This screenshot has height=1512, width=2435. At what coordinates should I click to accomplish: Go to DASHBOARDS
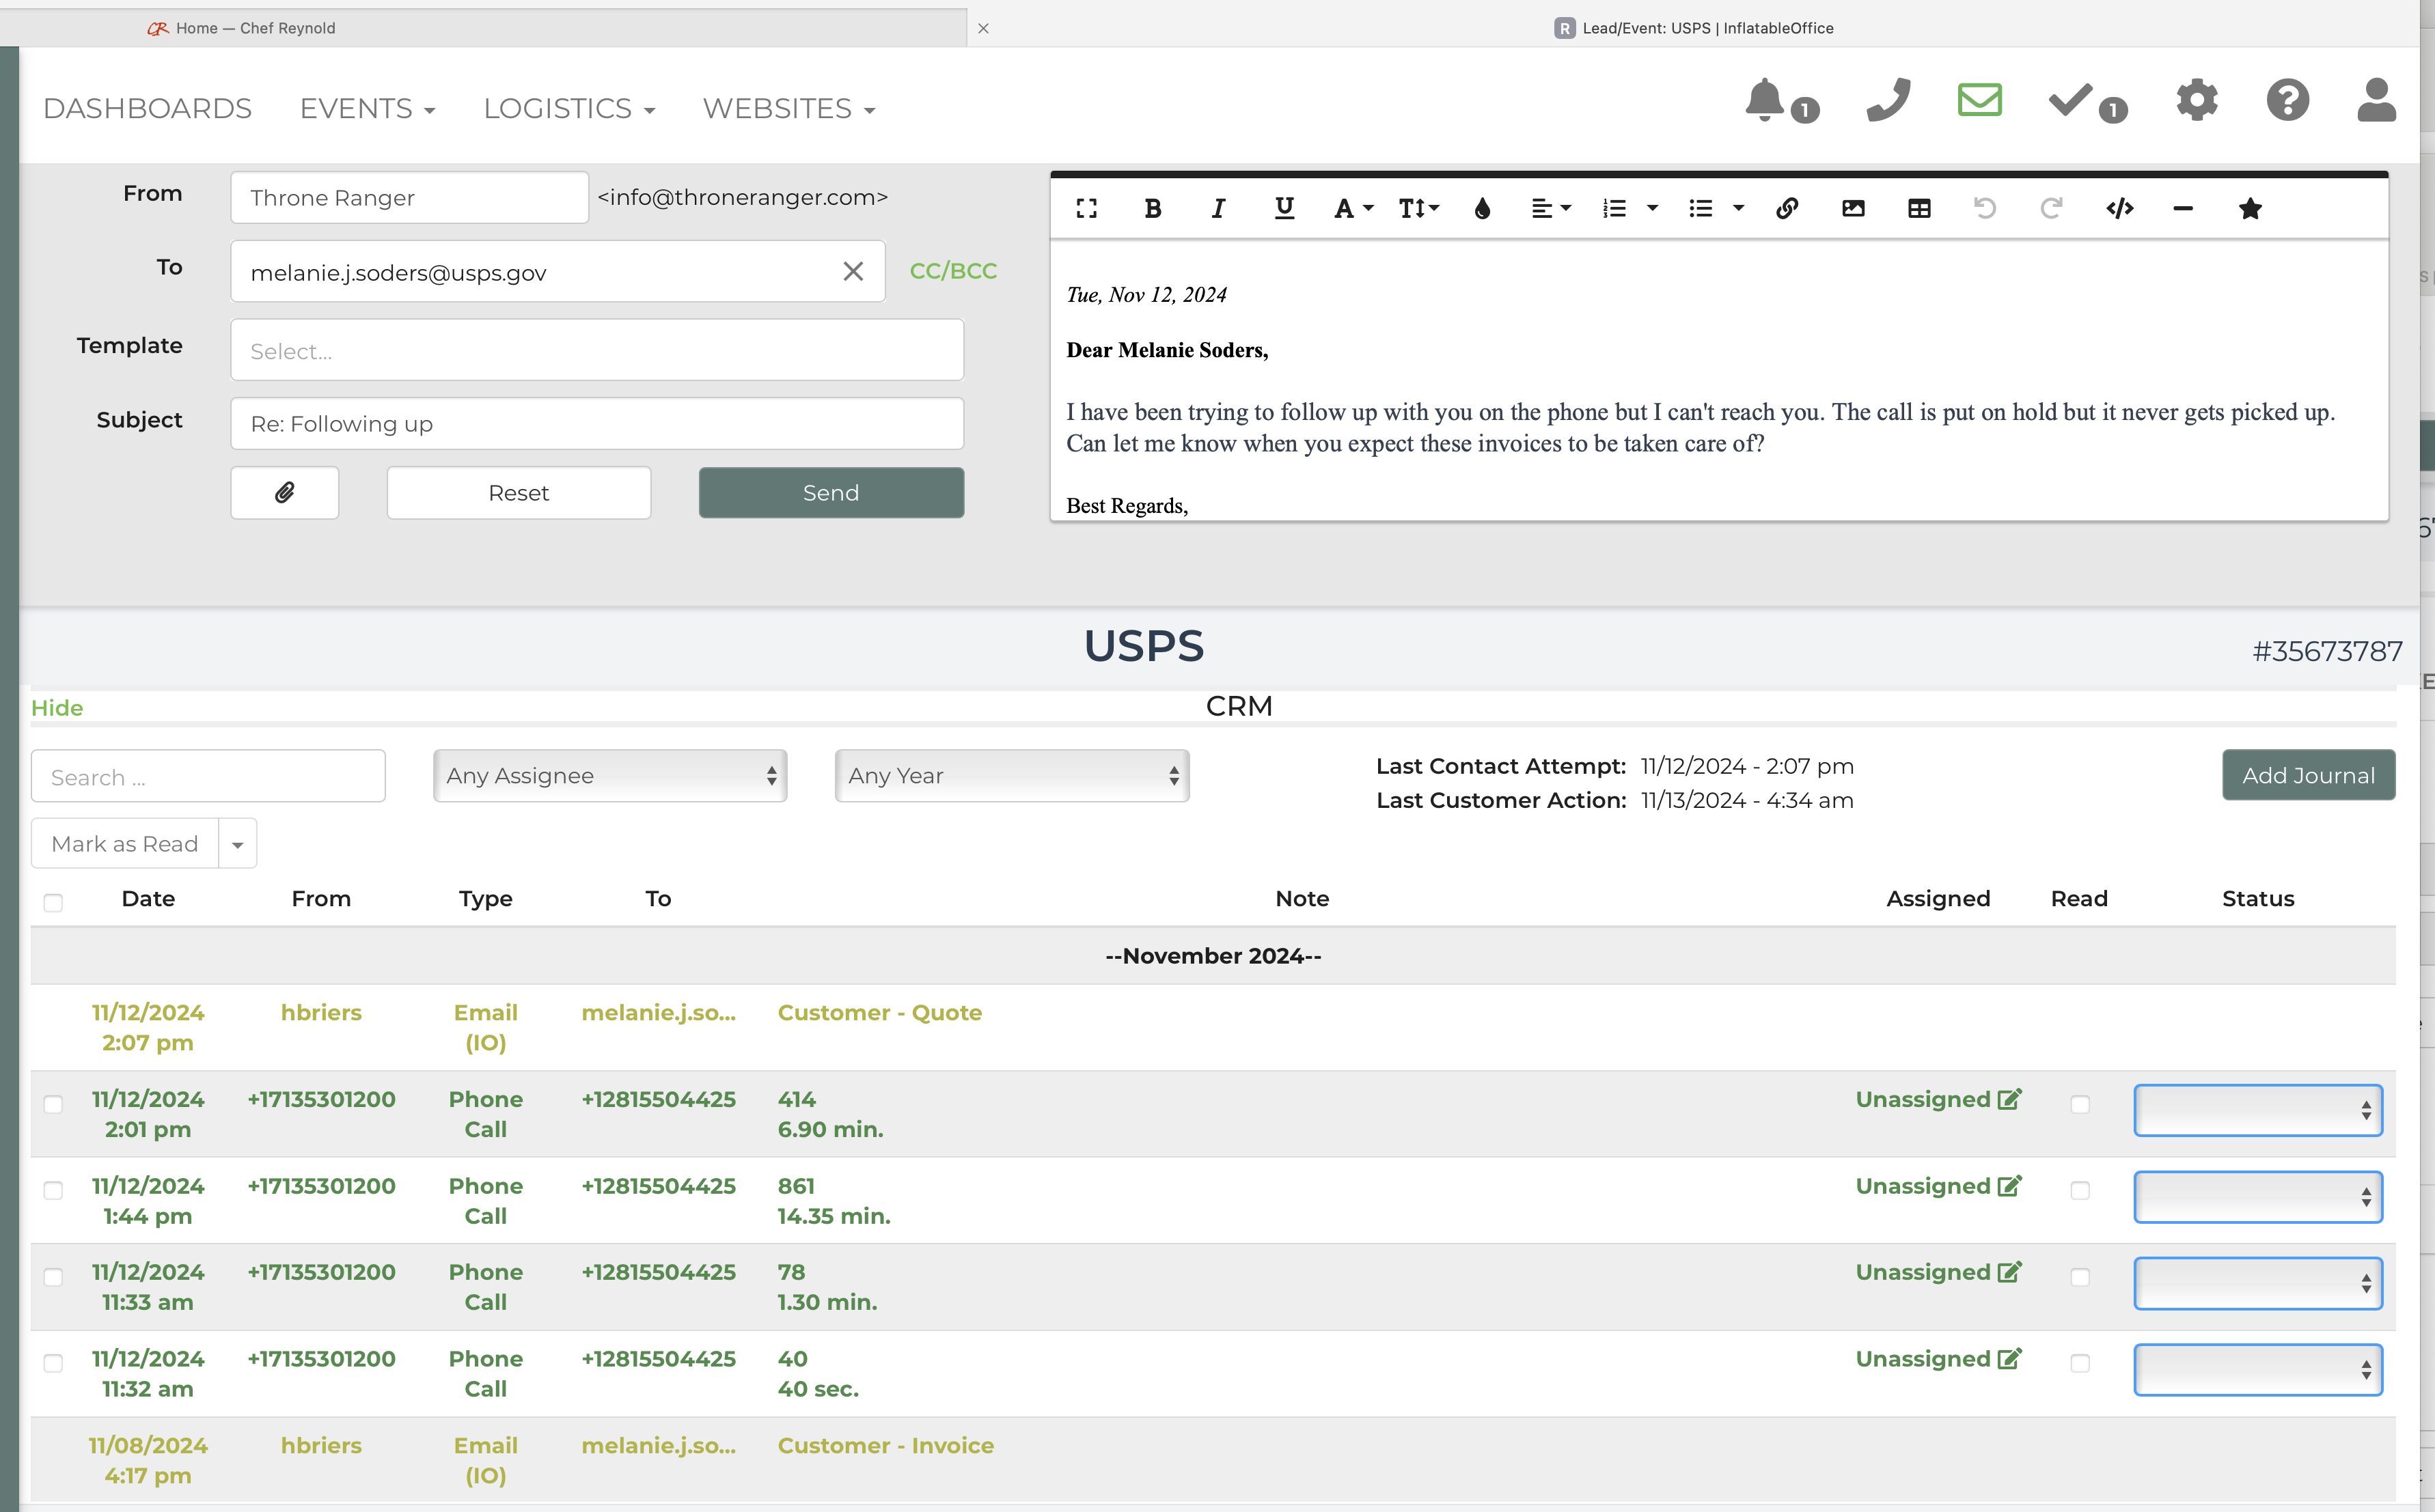pyautogui.click(x=147, y=108)
